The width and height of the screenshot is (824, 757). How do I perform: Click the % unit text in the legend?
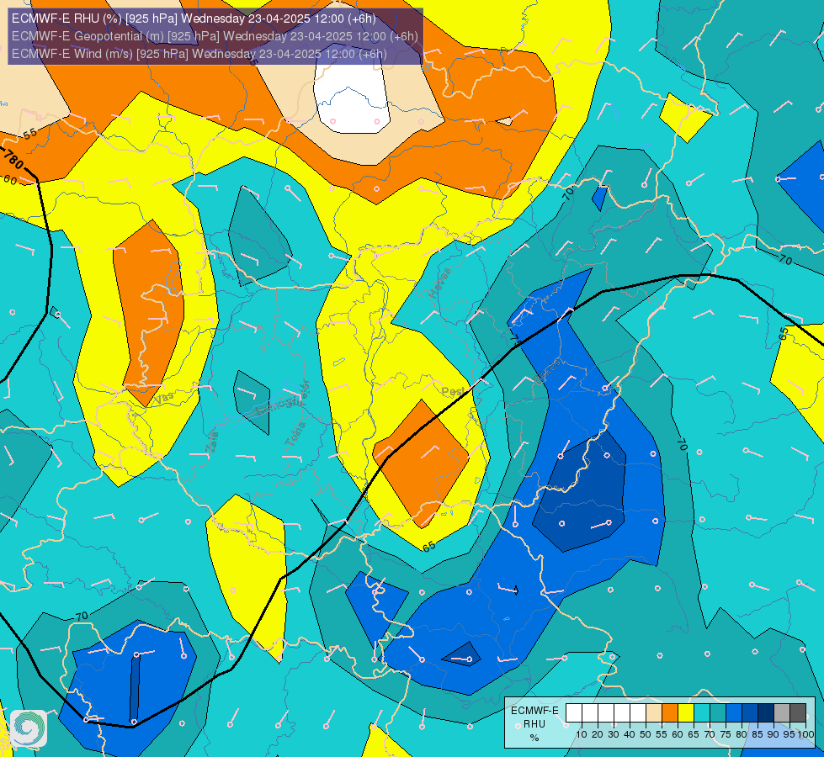pos(534,738)
